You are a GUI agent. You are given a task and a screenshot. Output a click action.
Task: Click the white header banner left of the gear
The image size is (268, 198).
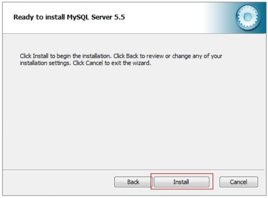(160, 18)
